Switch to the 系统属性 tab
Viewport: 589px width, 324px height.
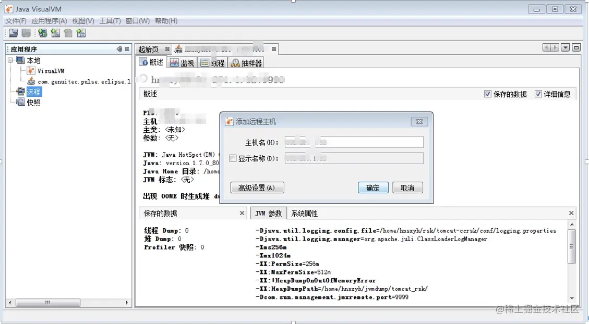304,214
